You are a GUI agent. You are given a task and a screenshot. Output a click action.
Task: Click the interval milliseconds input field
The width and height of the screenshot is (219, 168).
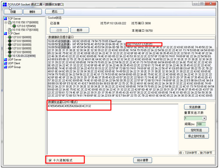click(201, 124)
